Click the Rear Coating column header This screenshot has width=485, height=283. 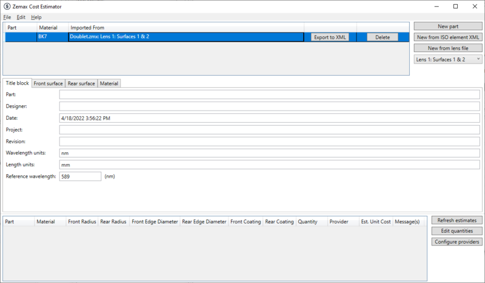tap(279, 221)
